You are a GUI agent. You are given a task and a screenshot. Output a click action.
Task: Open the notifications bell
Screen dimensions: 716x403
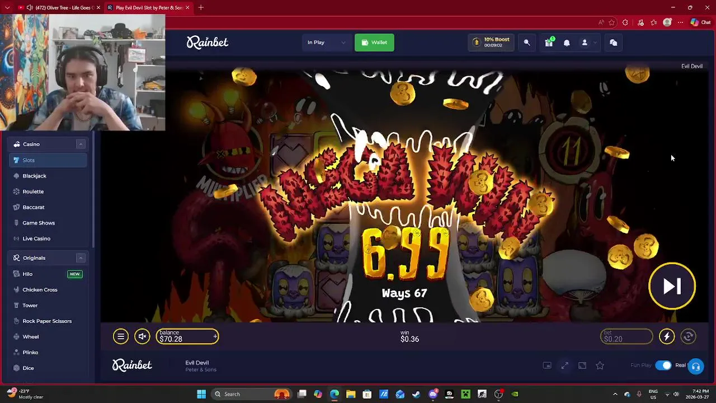[x=567, y=43]
